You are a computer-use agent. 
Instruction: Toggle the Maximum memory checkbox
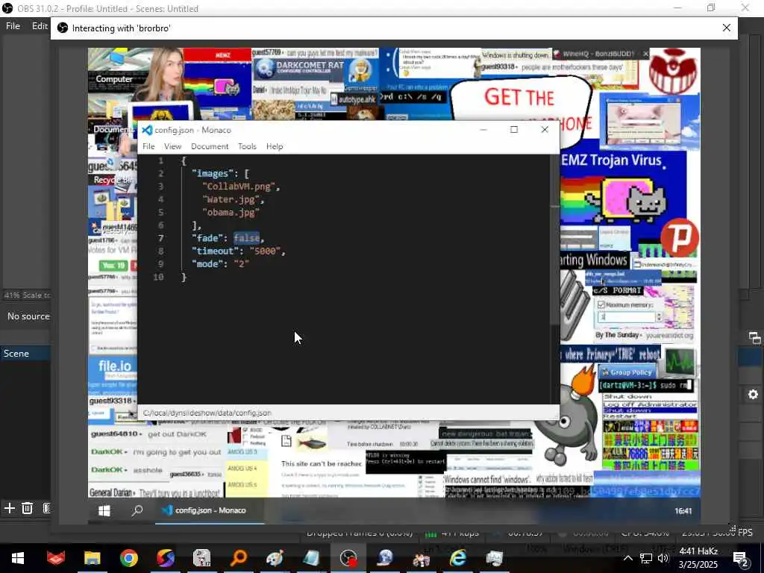601,305
